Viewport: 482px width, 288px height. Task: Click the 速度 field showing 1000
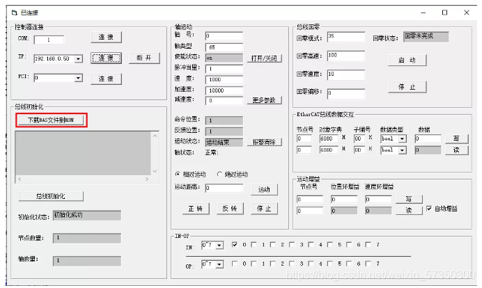[224, 79]
